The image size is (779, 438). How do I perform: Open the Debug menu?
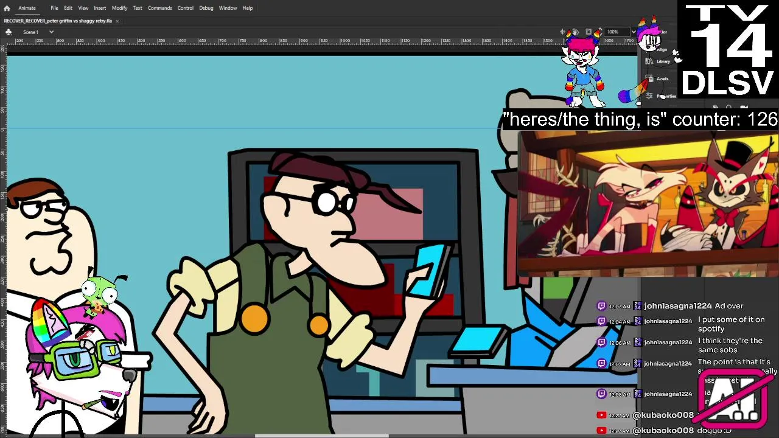(x=206, y=8)
